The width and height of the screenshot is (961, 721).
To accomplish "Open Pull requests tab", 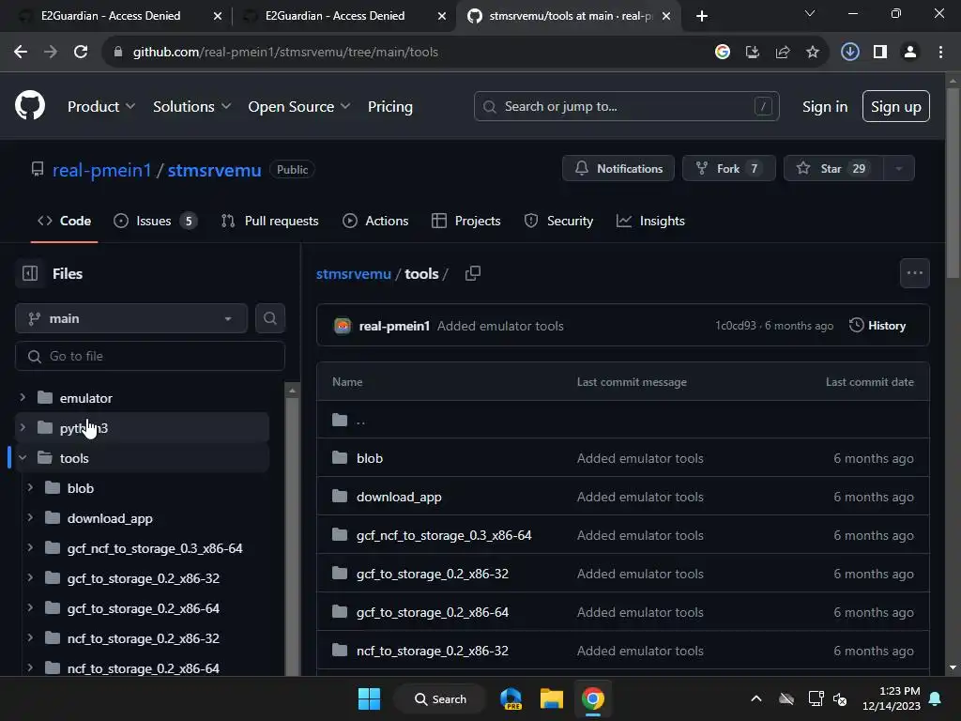I will click(270, 221).
